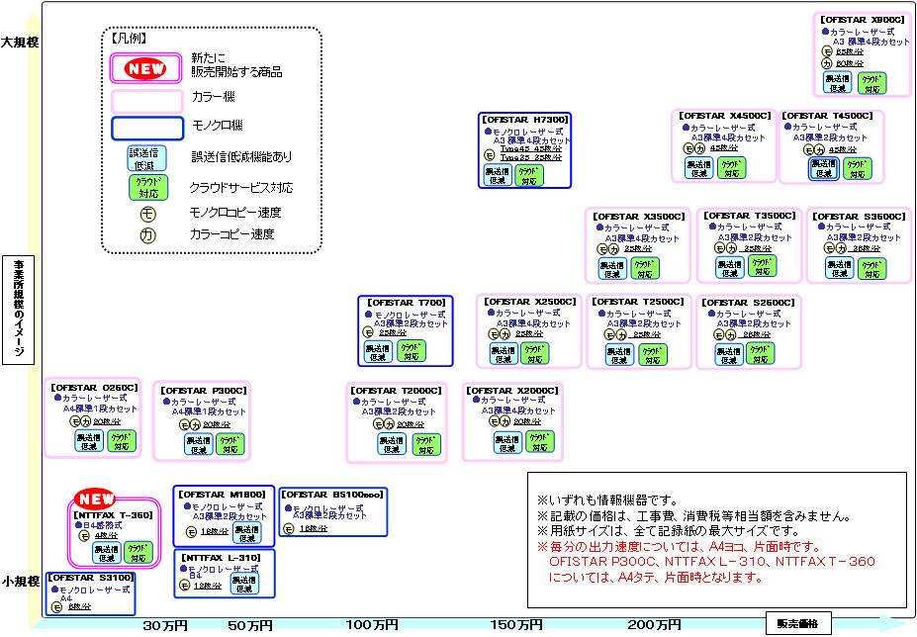917x637 pixels.
Task: Click the legend カ circle for color copy speed
Action: [x=148, y=235]
